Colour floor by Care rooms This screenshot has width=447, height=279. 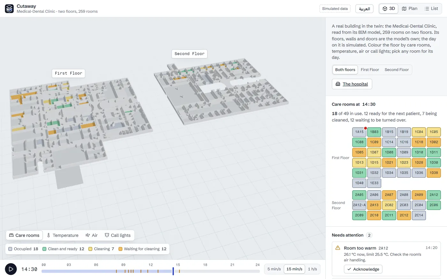[x=24, y=235]
